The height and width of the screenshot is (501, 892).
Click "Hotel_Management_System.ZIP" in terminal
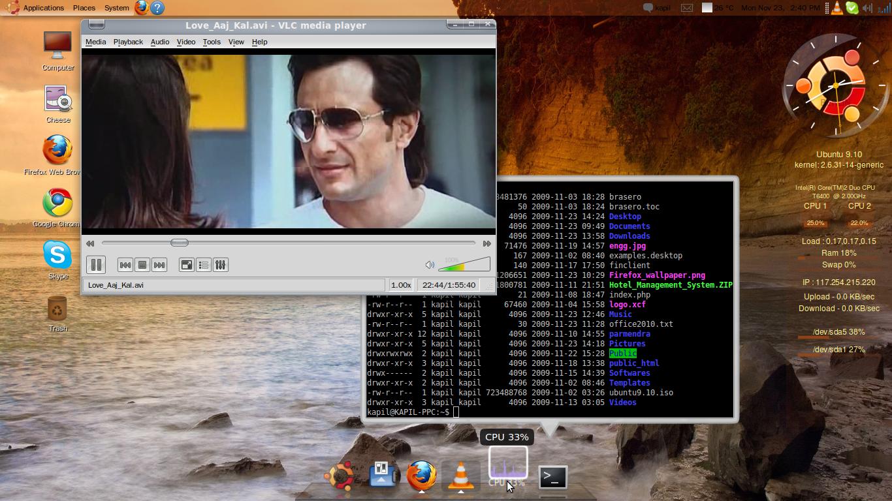(671, 285)
